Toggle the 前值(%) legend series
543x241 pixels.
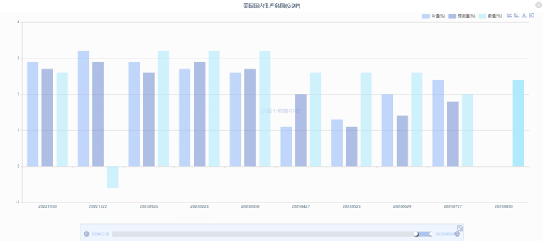490,16
